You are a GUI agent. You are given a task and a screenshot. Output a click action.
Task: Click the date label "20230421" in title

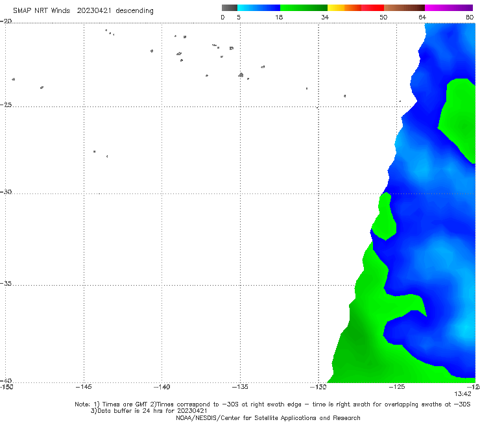coord(94,10)
